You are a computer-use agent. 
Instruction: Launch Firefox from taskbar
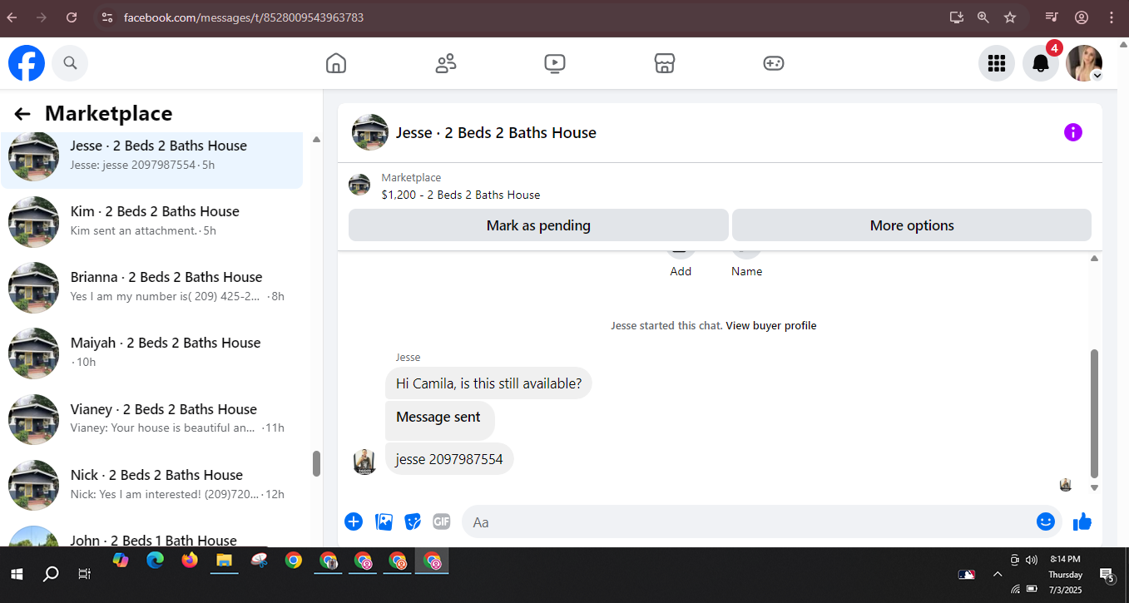point(190,561)
